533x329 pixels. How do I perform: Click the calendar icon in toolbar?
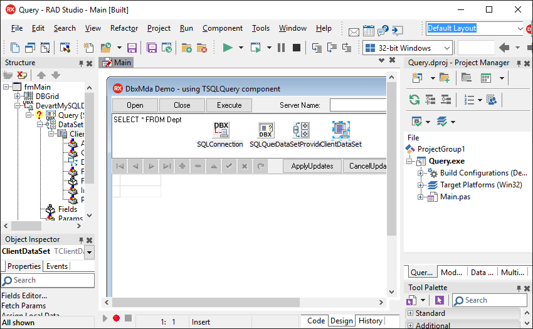pos(369,31)
